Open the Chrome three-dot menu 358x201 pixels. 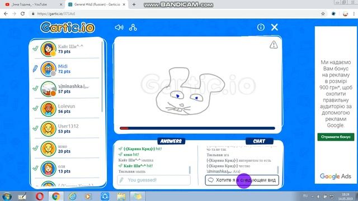[354, 13]
